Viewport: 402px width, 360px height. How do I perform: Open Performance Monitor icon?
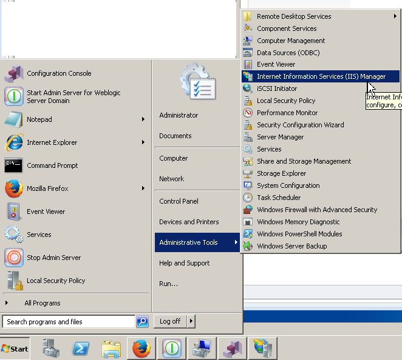248,113
